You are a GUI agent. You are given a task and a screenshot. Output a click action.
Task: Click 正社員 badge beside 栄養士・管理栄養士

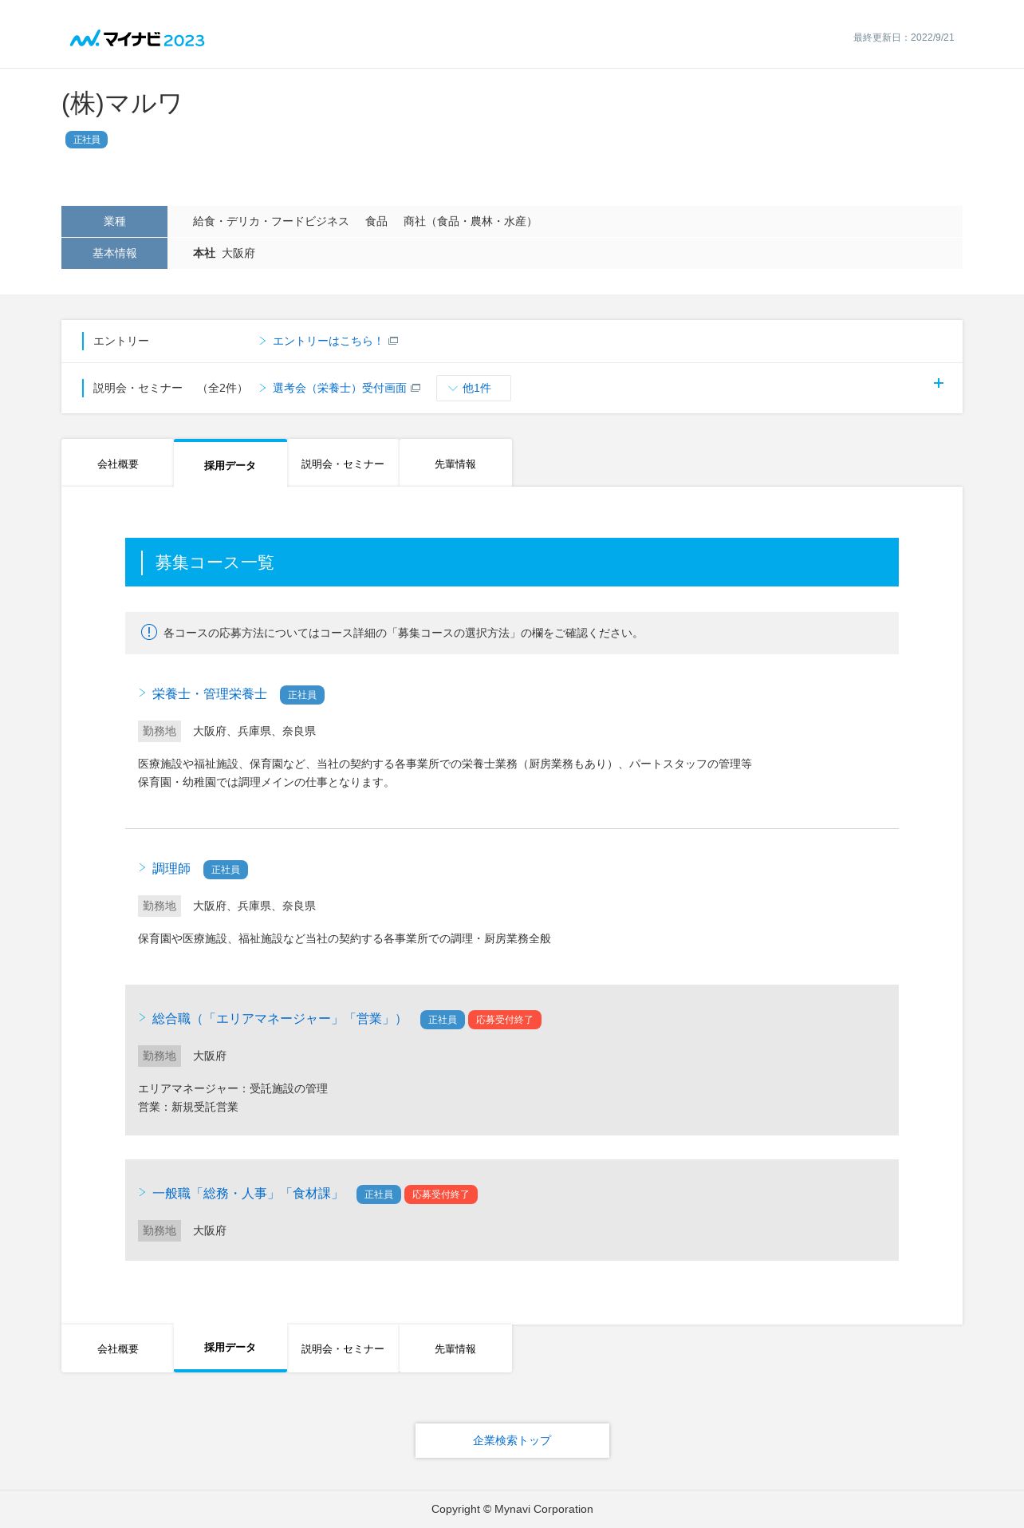coord(302,695)
